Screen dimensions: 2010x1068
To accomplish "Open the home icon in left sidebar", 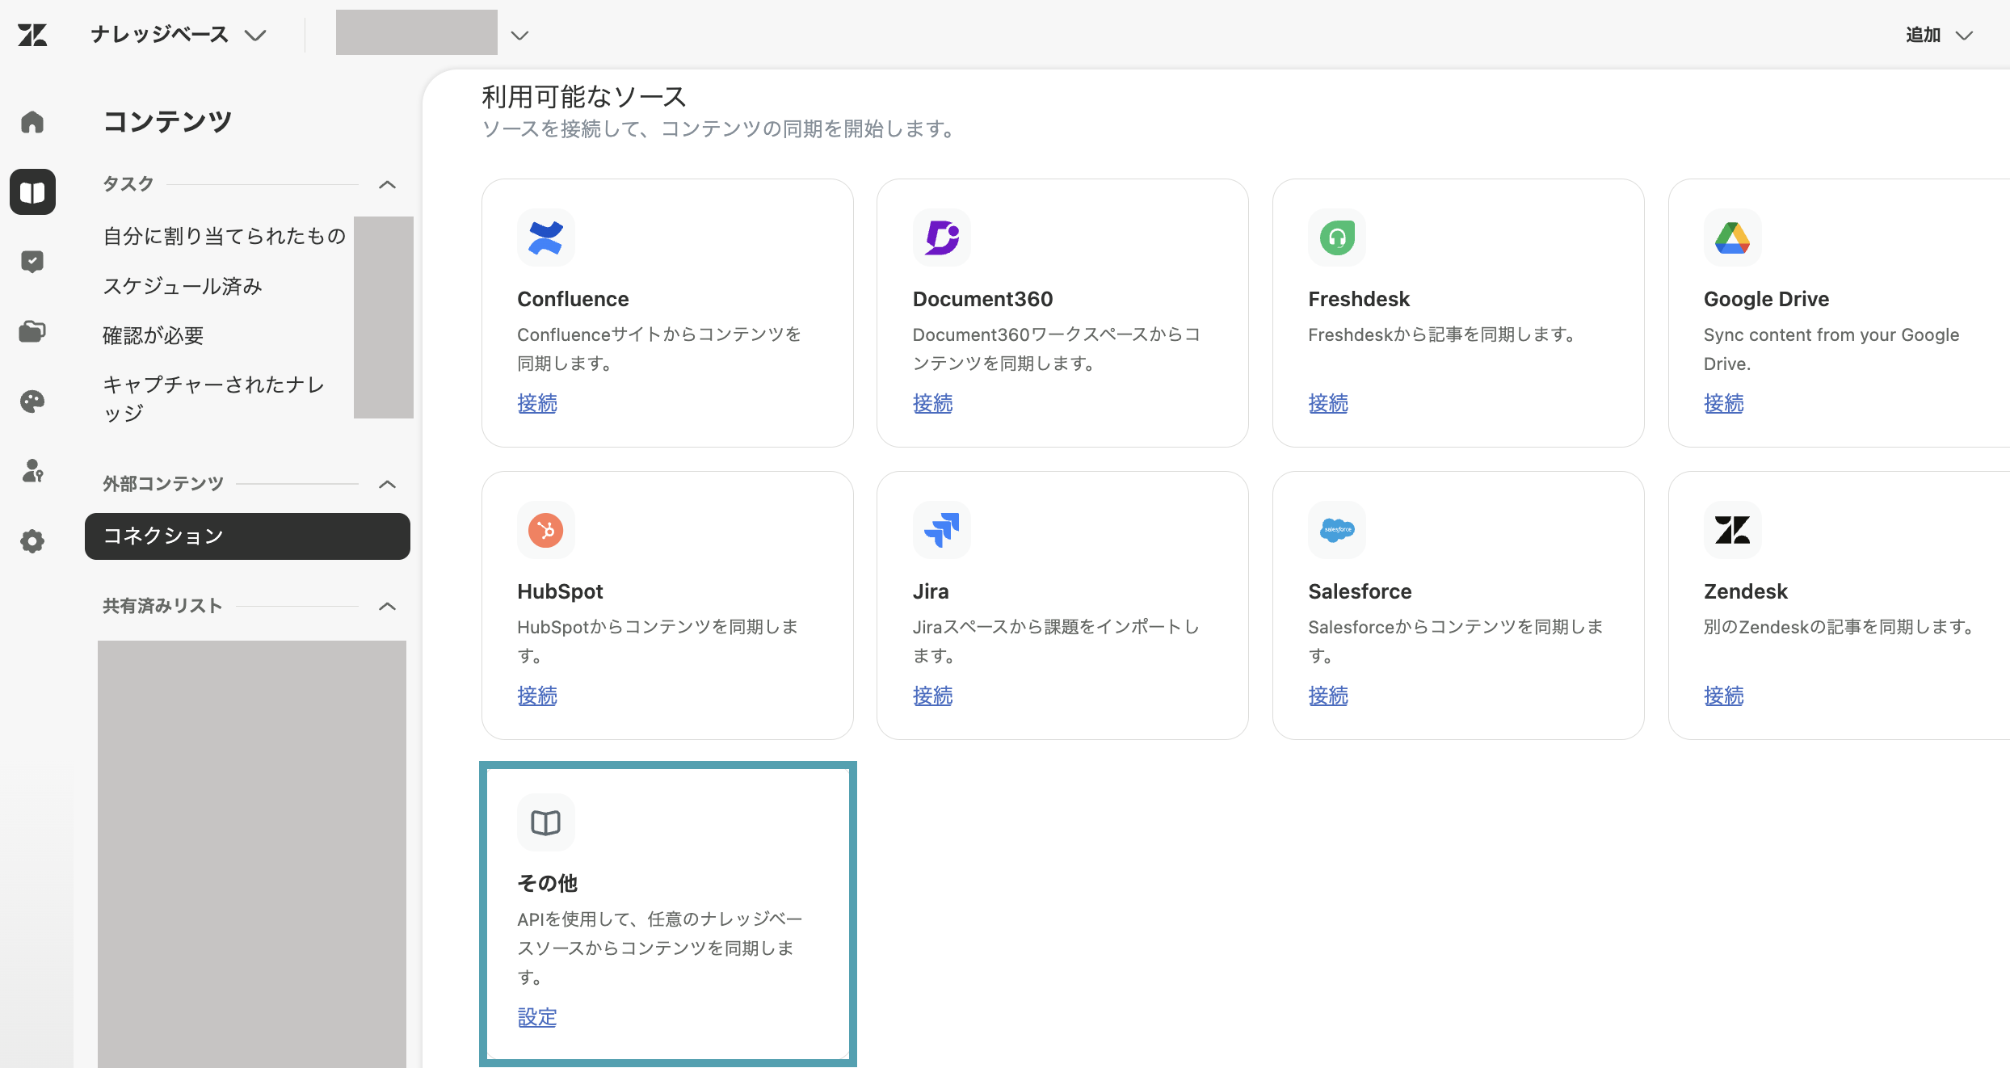I will click(32, 122).
